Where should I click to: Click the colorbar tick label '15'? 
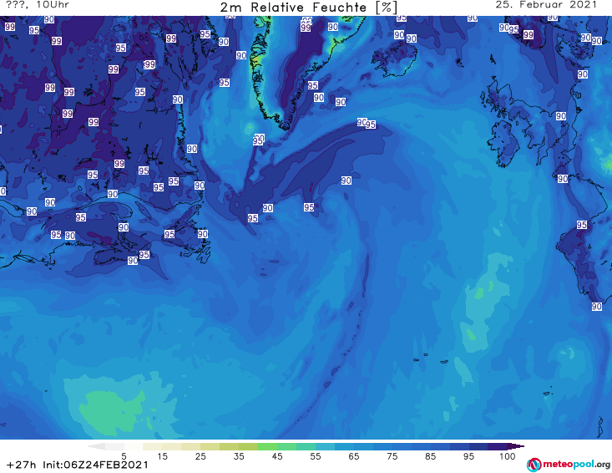coord(162,456)
